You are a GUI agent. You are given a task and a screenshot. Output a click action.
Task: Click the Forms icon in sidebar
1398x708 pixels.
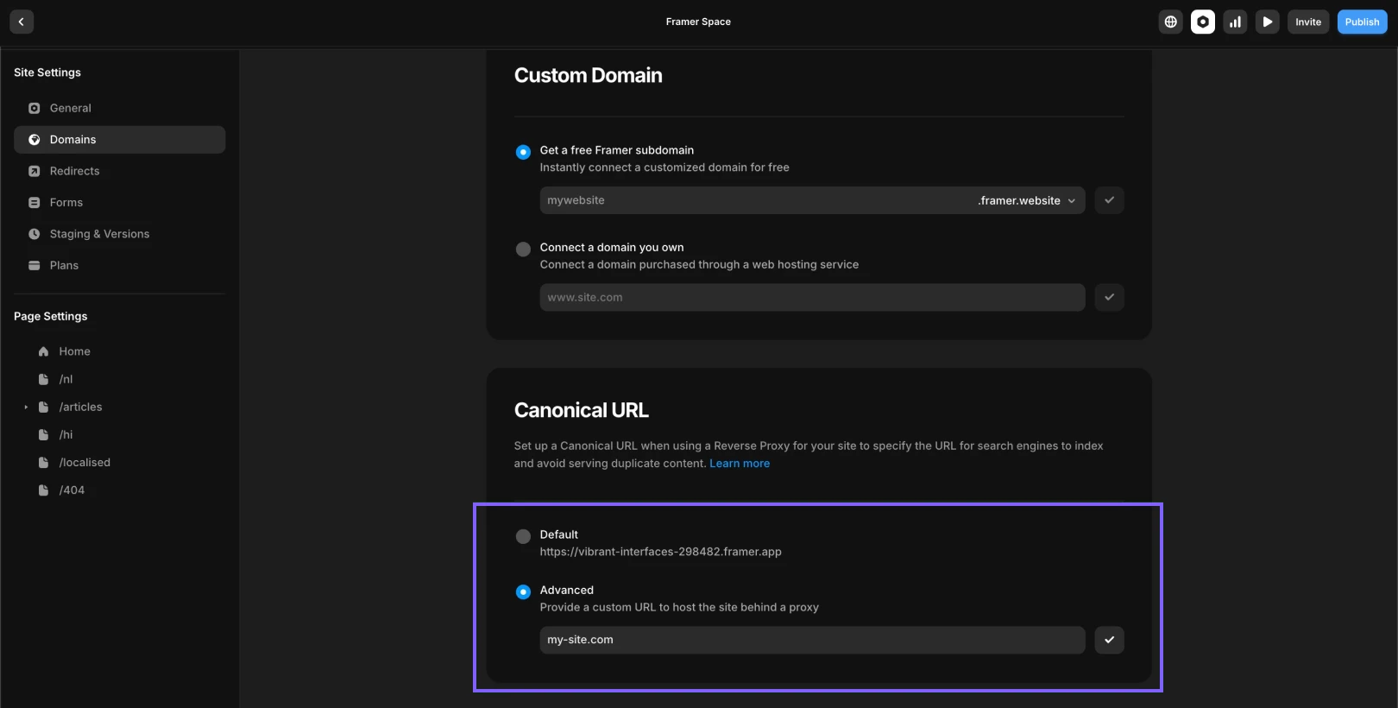(35, 203)
